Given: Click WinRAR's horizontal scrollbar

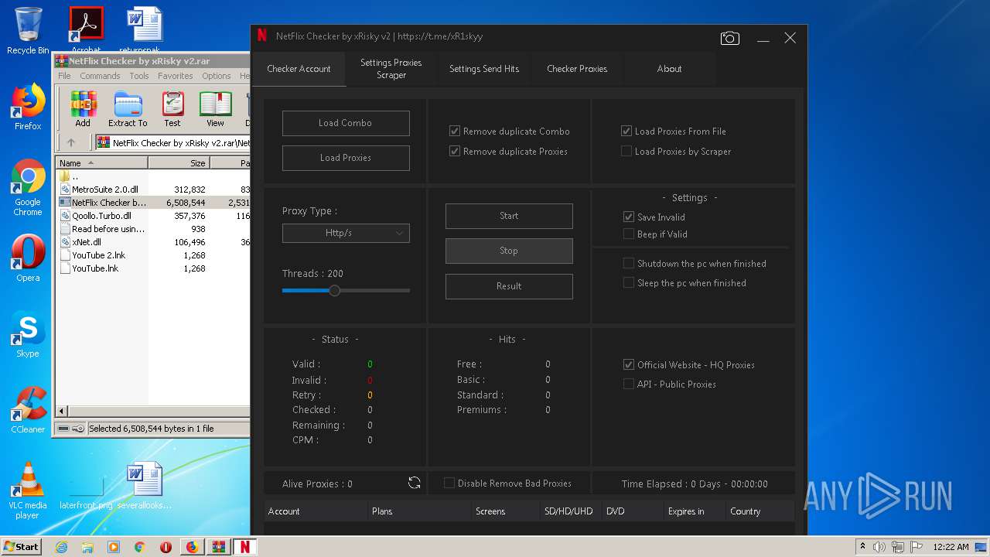Looking at the screenshot, I should click(x=155, y=411).
